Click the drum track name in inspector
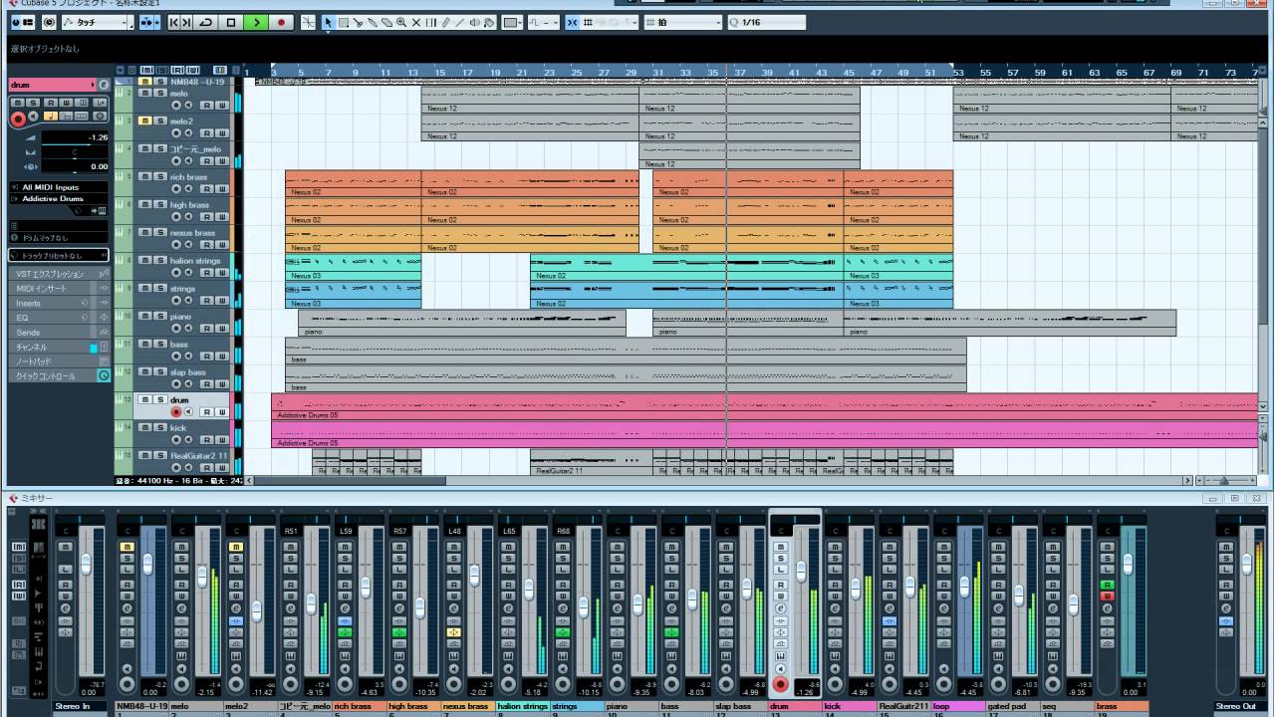This screenshot has height=717, width=1275. pyautogui.click(x=50, y=85)
